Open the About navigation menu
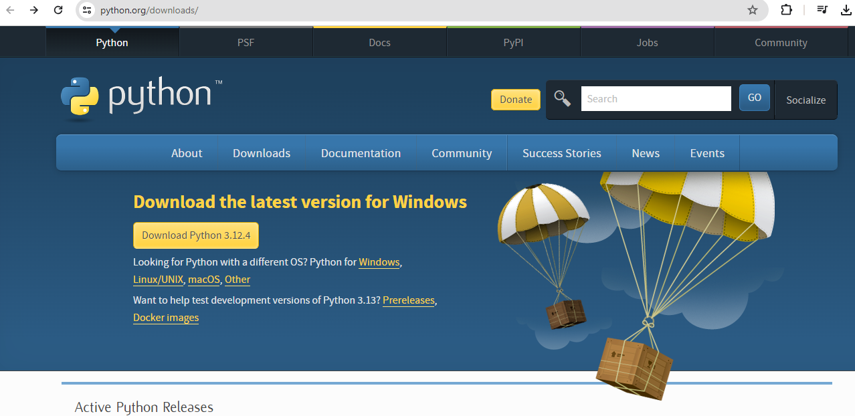 [187, 153]
